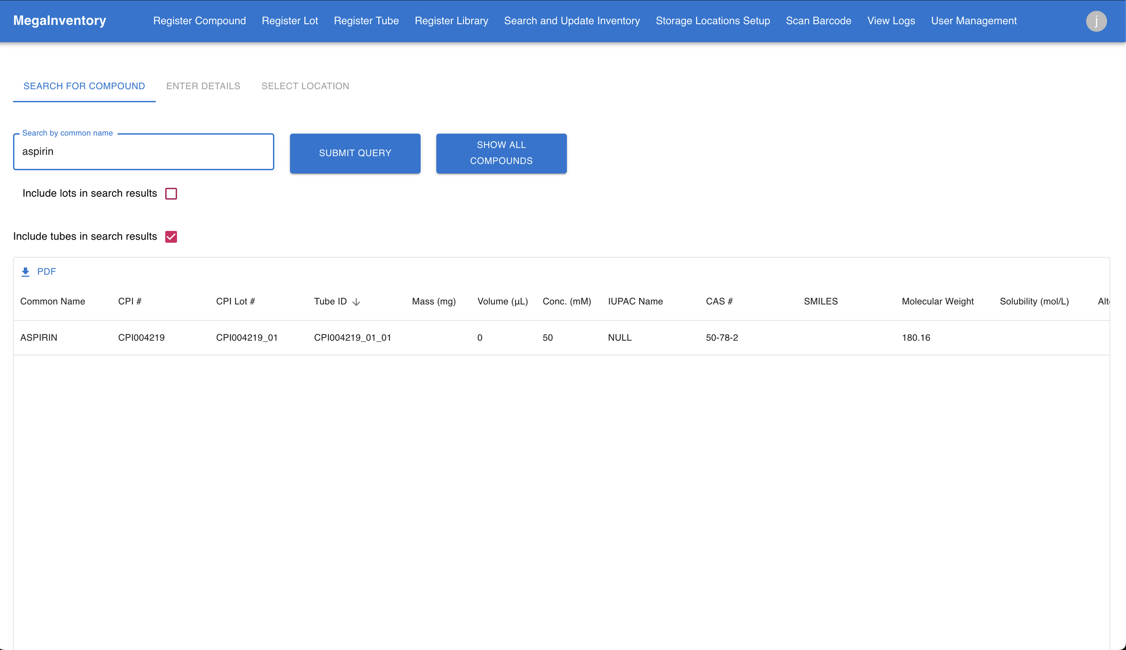
Task: Sort by CAS # column header
Action: pyautogui.click(x=719, y=301)
